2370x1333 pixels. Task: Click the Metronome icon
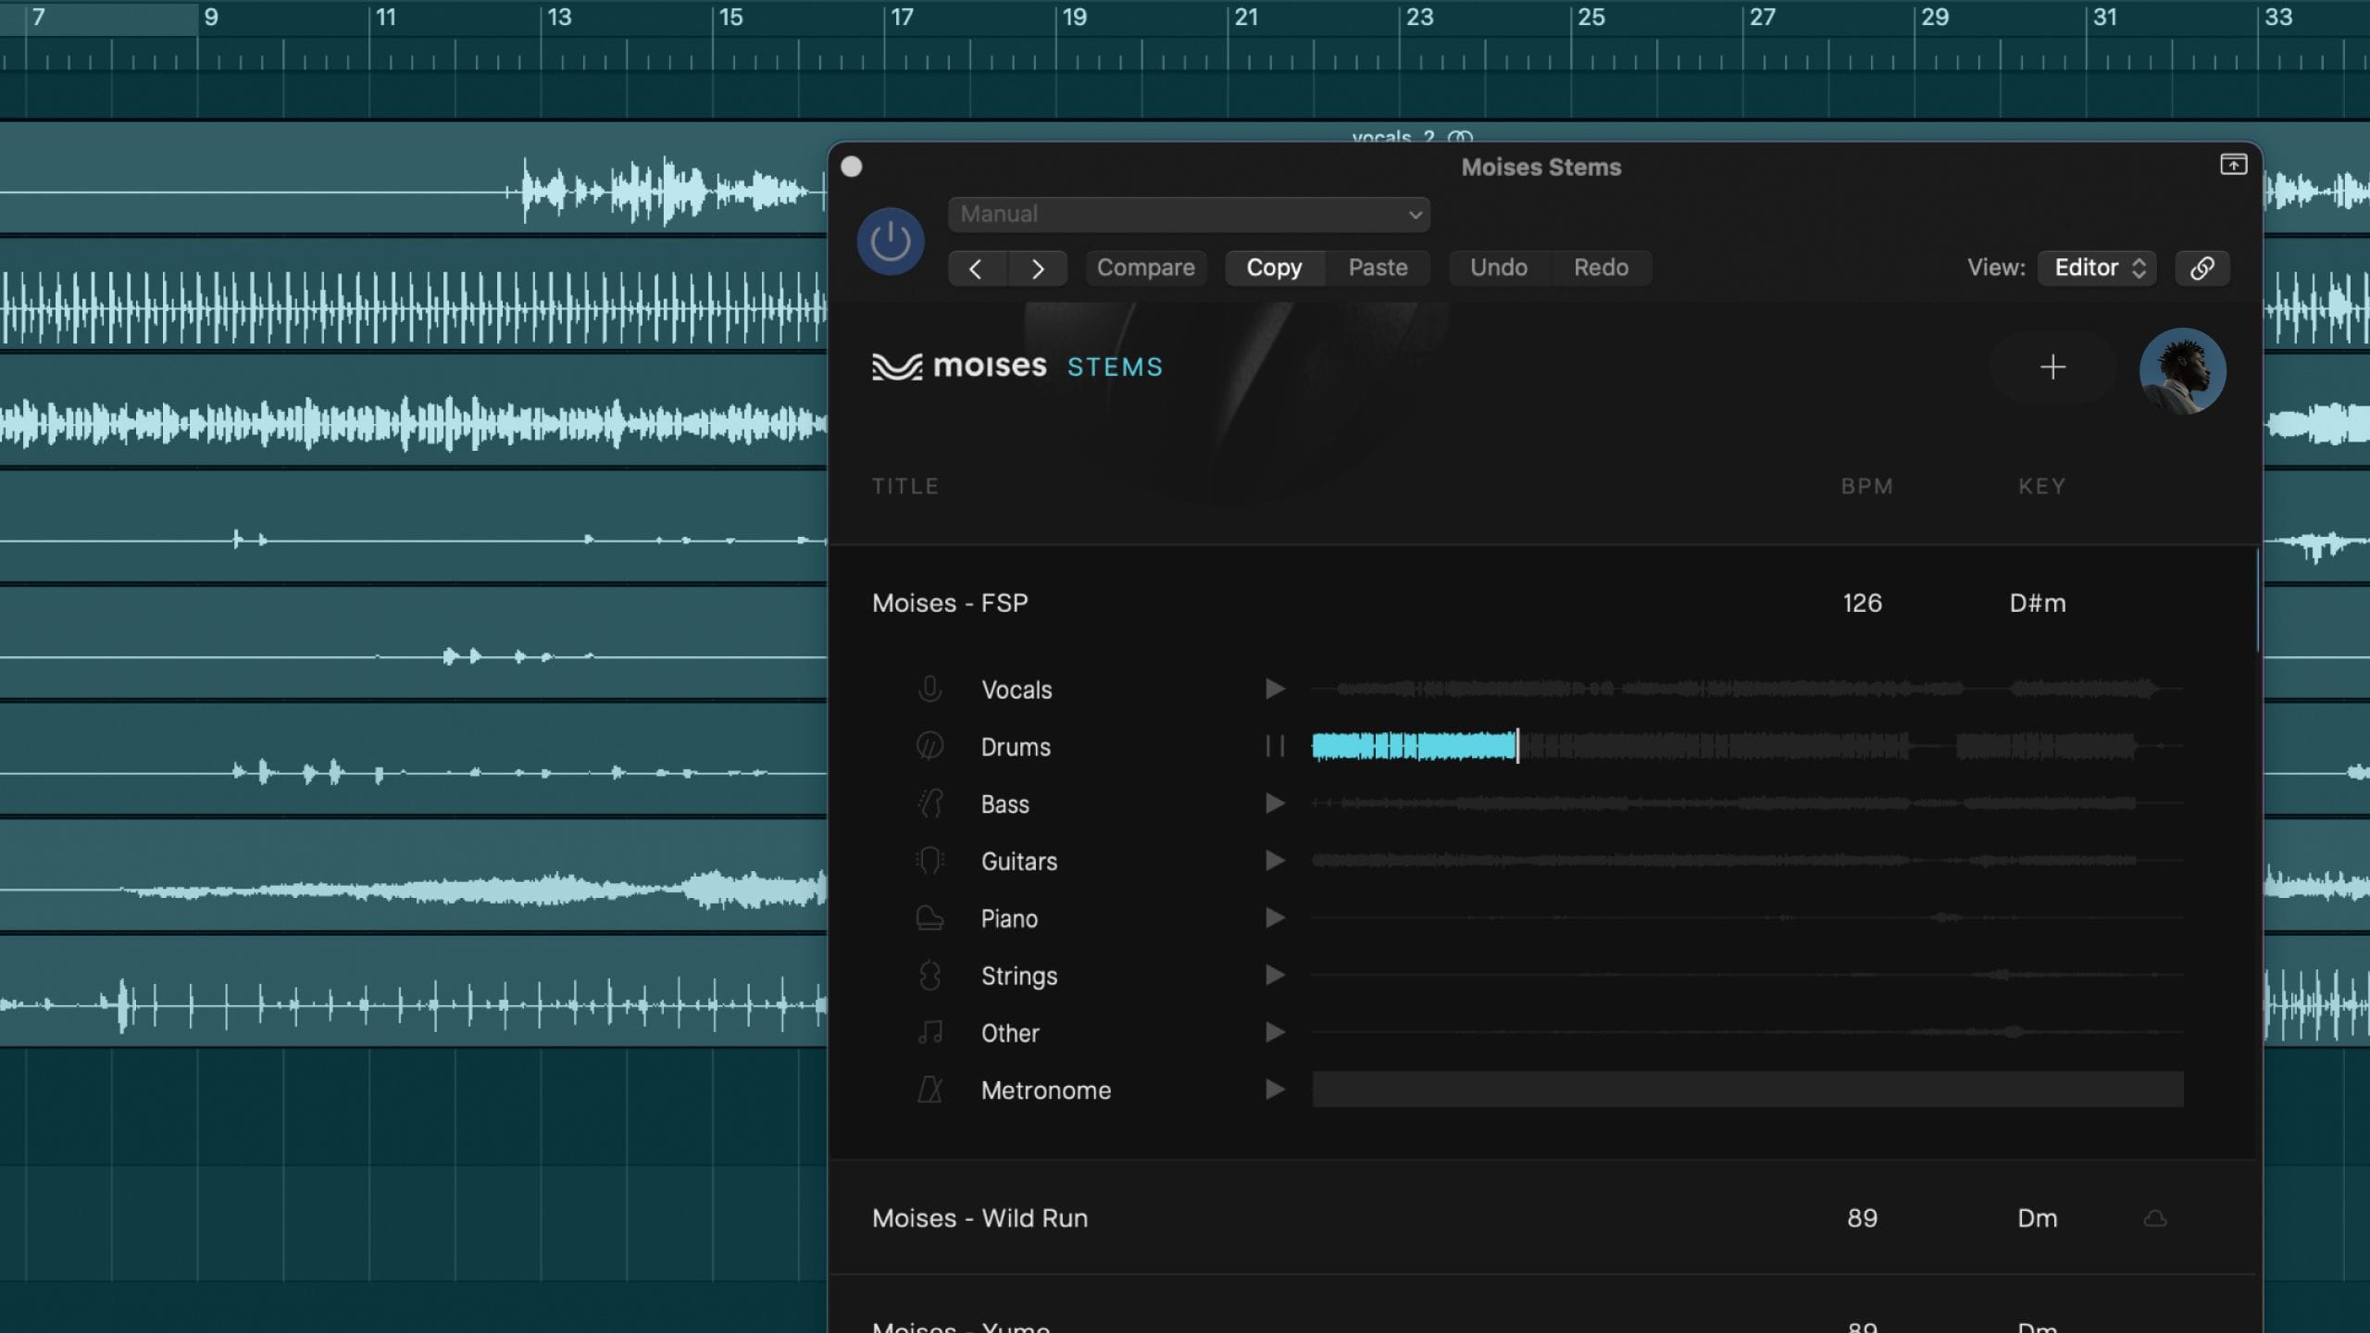click(929, 1090)
